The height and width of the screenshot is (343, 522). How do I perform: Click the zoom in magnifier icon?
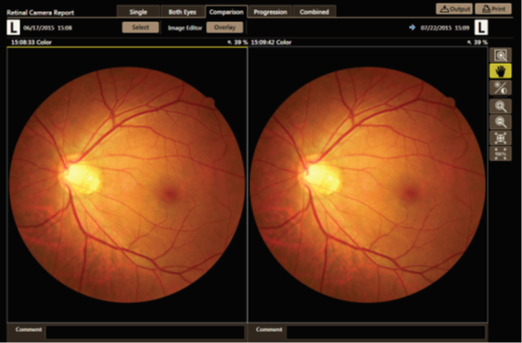(x=501, y=107)
